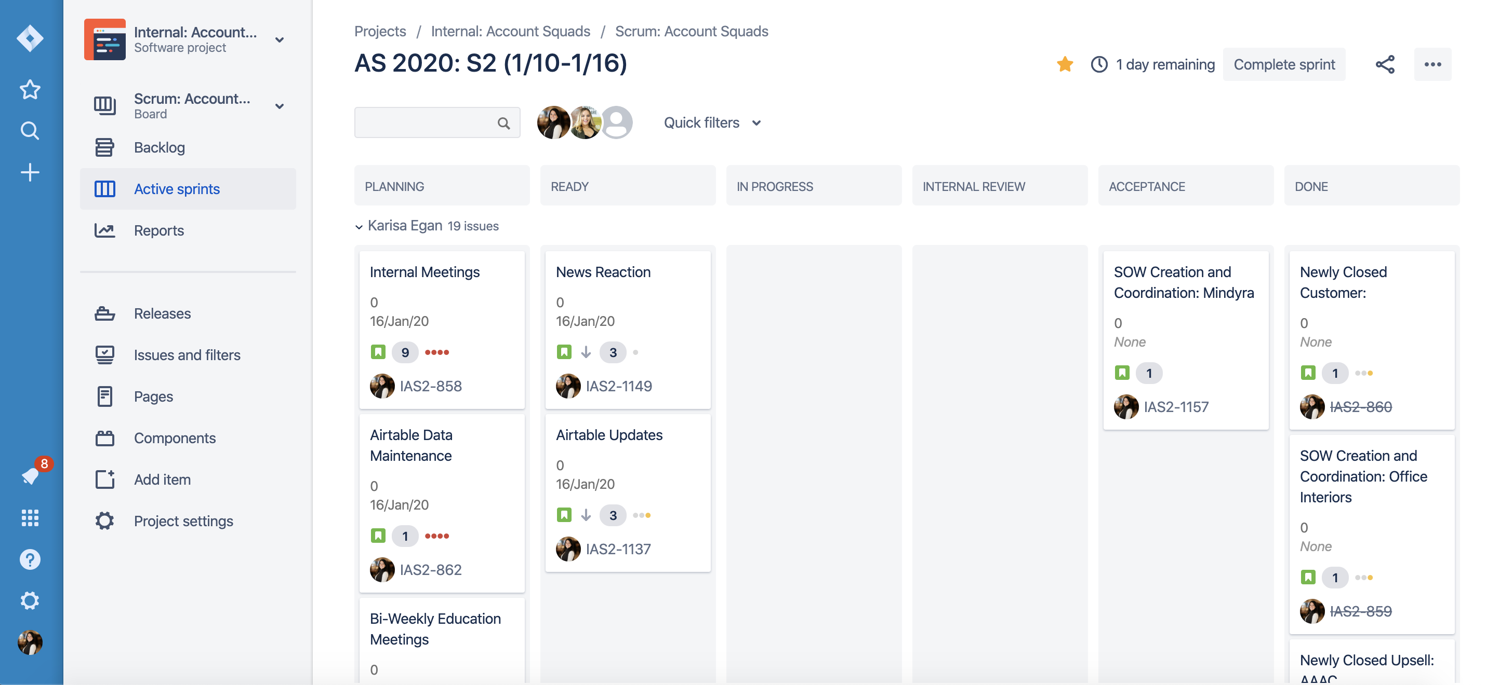This screenshot has height=685, width=1486.
Task: Expand the Scrum: Account board switcher chevron
Action: click(279, 106)
